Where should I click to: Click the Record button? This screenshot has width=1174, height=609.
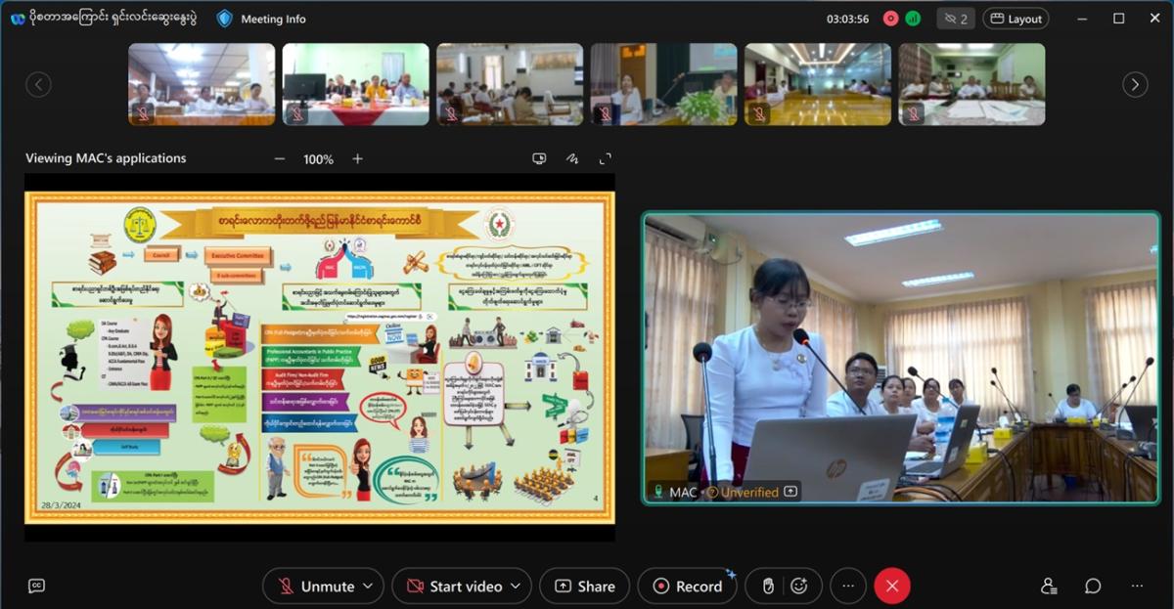point(688,586)
